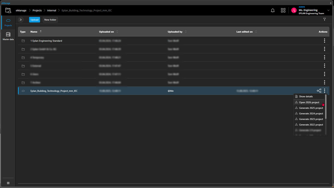Open Master data in the sidebar

pyautogui.click(x=8, y=36)
